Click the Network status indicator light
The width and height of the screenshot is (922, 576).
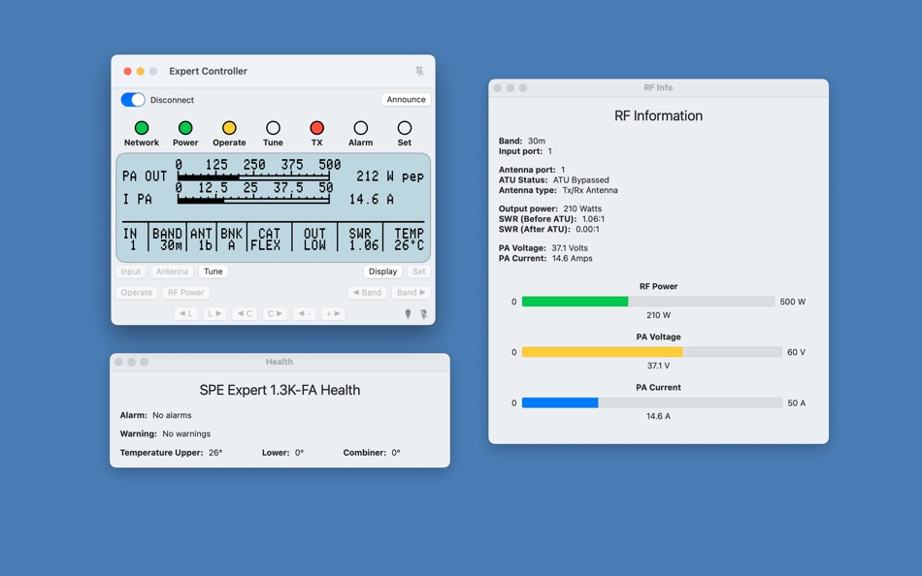[x=142, y=126]
